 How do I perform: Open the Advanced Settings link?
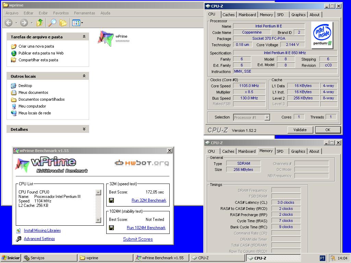pyautogui.click(x=39, y=239)
